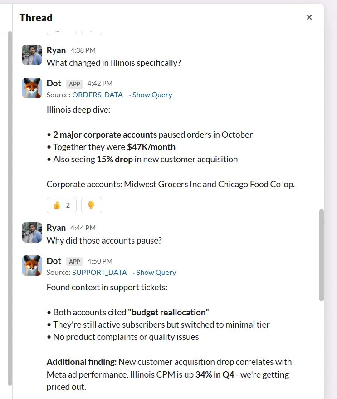337x399 pixels.
Task: Click Dot's name on the 4:50 PM message
Action: pyautogui.click(x=54, y=261)
